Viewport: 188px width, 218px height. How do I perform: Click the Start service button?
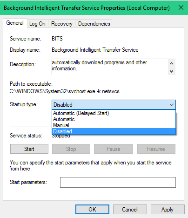(x=29, y=149)
